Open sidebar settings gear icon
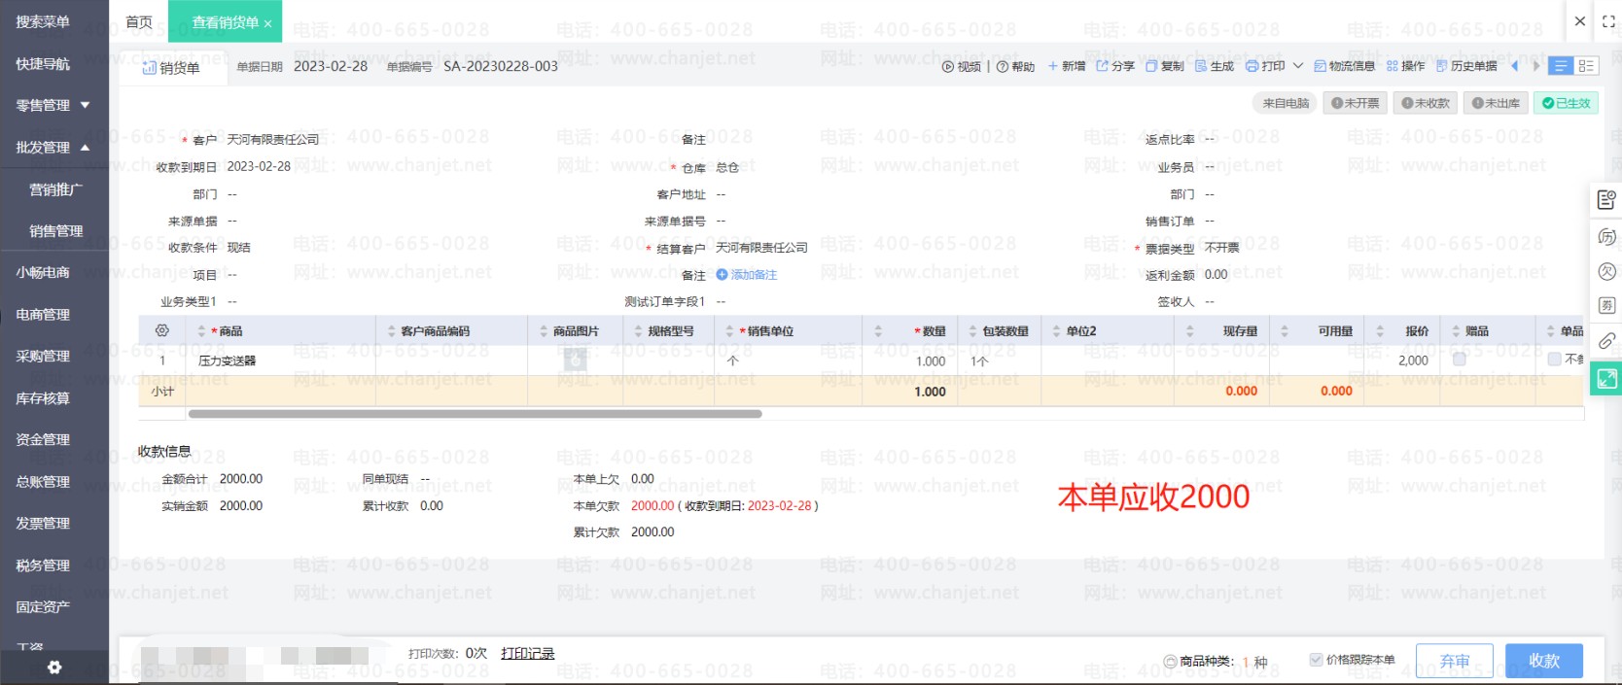 tap(54, 668)
